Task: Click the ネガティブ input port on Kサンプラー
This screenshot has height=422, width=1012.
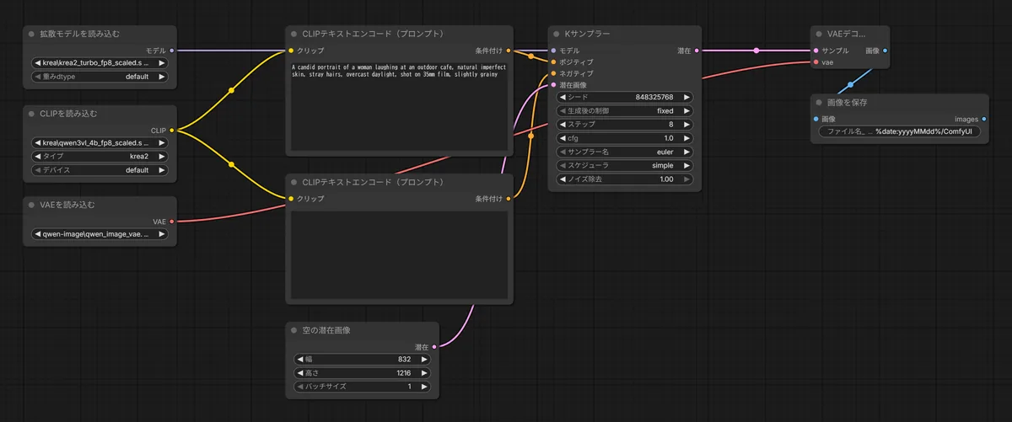Action: pyautogui.click(x=553, y=73)
